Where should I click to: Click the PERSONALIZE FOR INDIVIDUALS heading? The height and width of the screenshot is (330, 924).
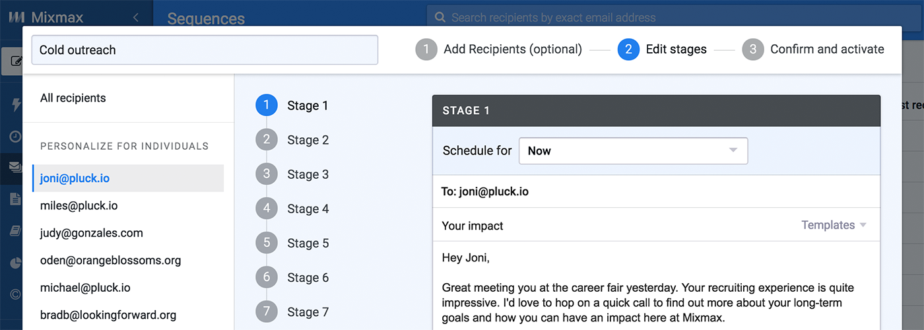(x=124, y=146)
